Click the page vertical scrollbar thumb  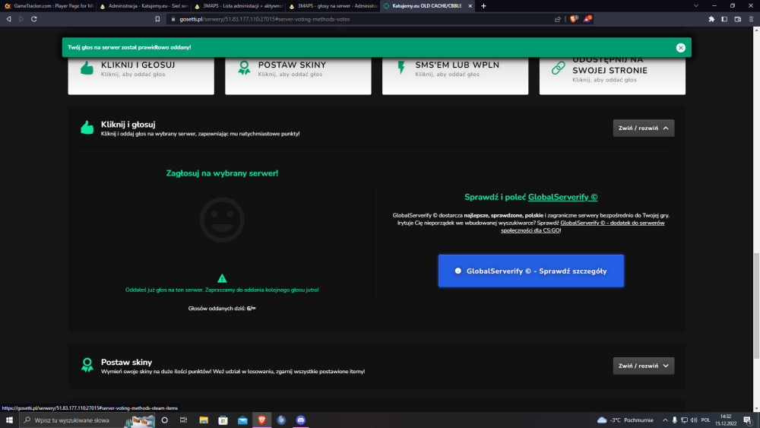tap(756, 306)
